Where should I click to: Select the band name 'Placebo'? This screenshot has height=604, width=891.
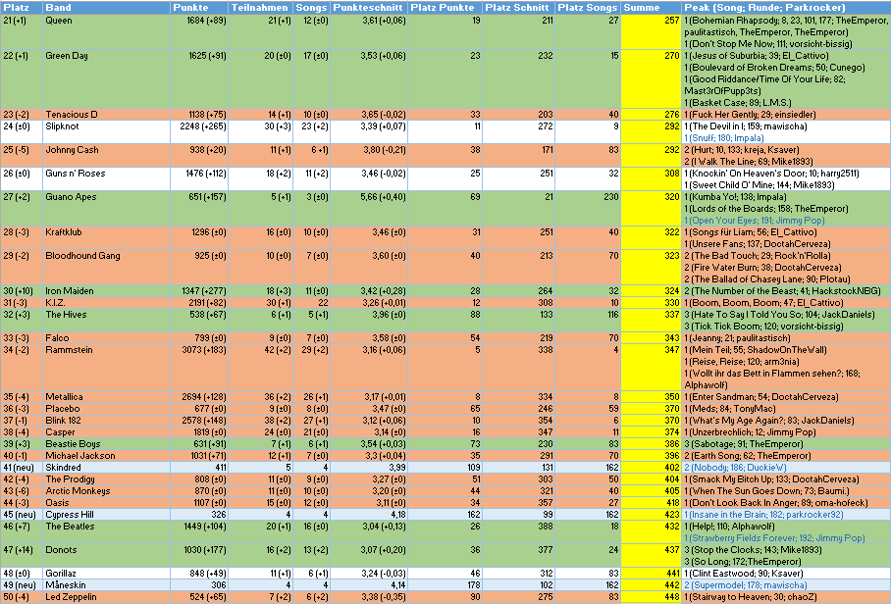(x=63, y=409)
